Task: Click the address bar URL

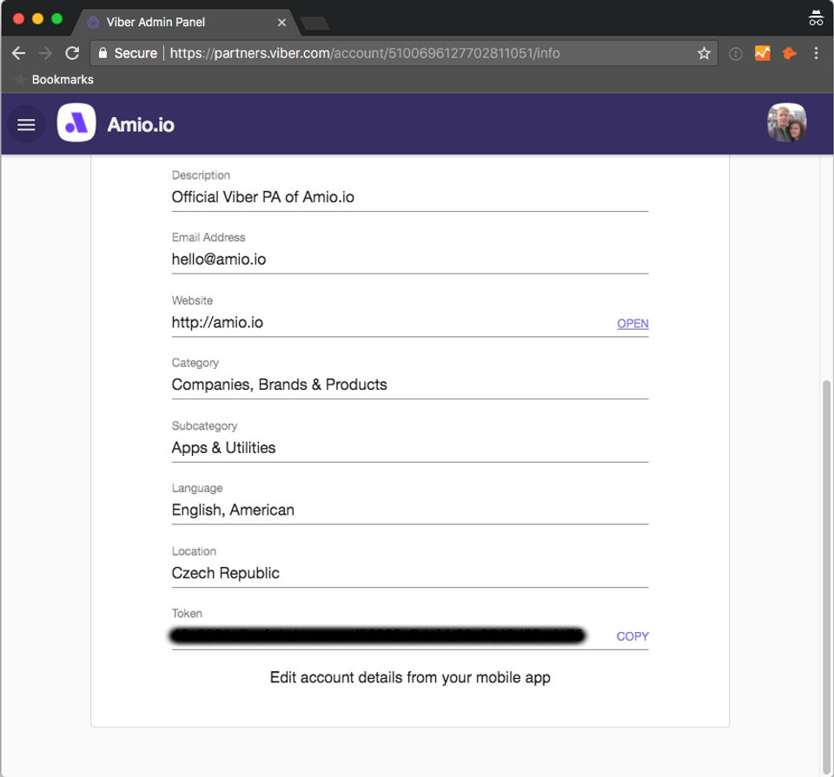Action: [365, 53]
